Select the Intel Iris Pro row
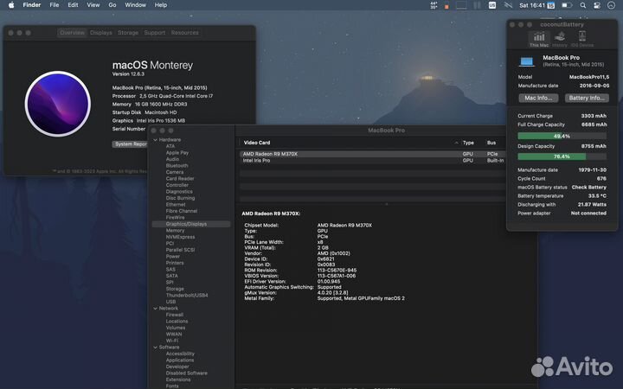623x389 pixels. [x=373, y=161]
